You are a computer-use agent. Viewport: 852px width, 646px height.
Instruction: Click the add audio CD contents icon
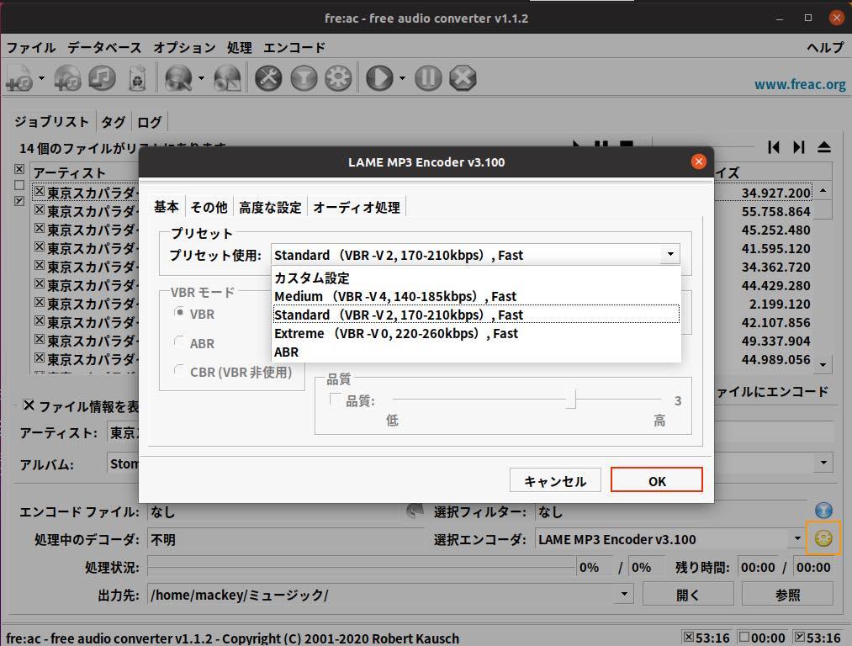66,78
